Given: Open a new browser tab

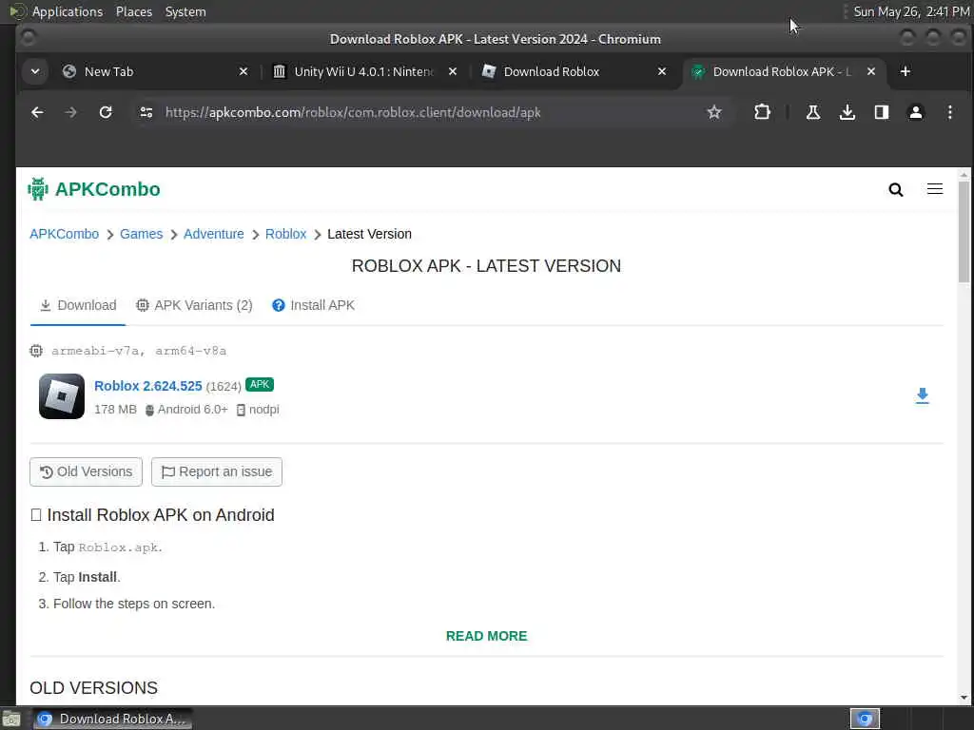Looking at the screenshot, I should [906, 71].
